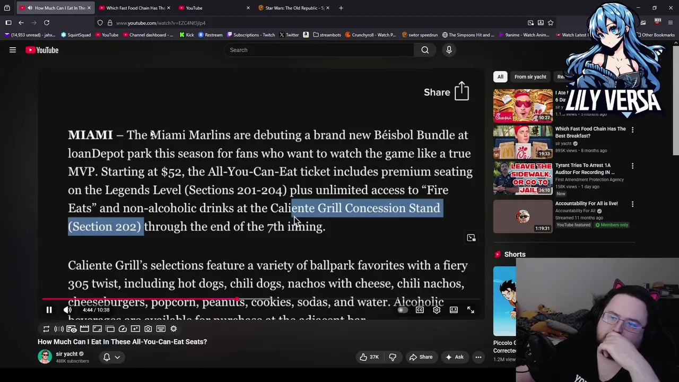Open the Channel dashboard bookmark
Screen dimensions: 679x382
(x=148, y=35)
